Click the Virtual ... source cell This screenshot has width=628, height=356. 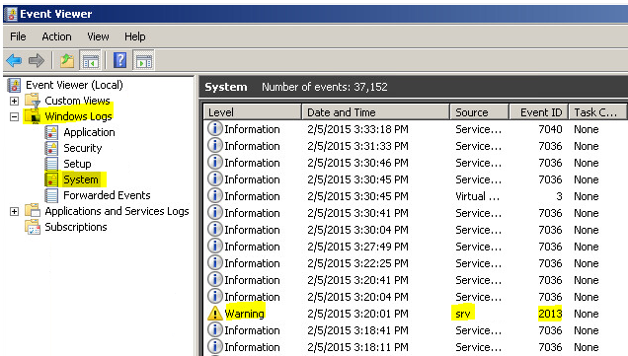pyautogui.click(x=477, y=196)
